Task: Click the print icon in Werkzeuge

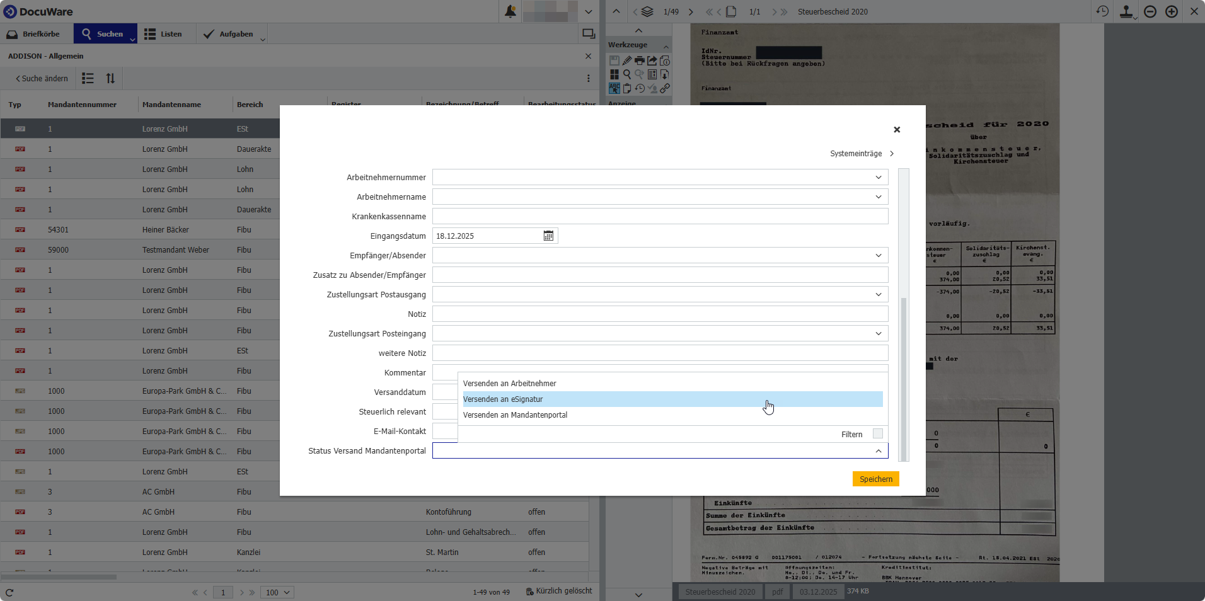Action: [x=640, y=60]
